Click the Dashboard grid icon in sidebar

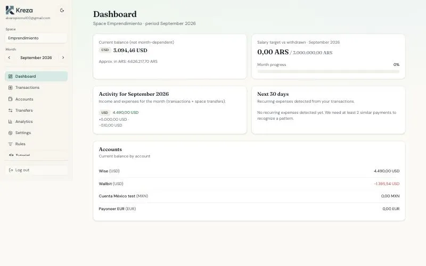pos(10,76)
